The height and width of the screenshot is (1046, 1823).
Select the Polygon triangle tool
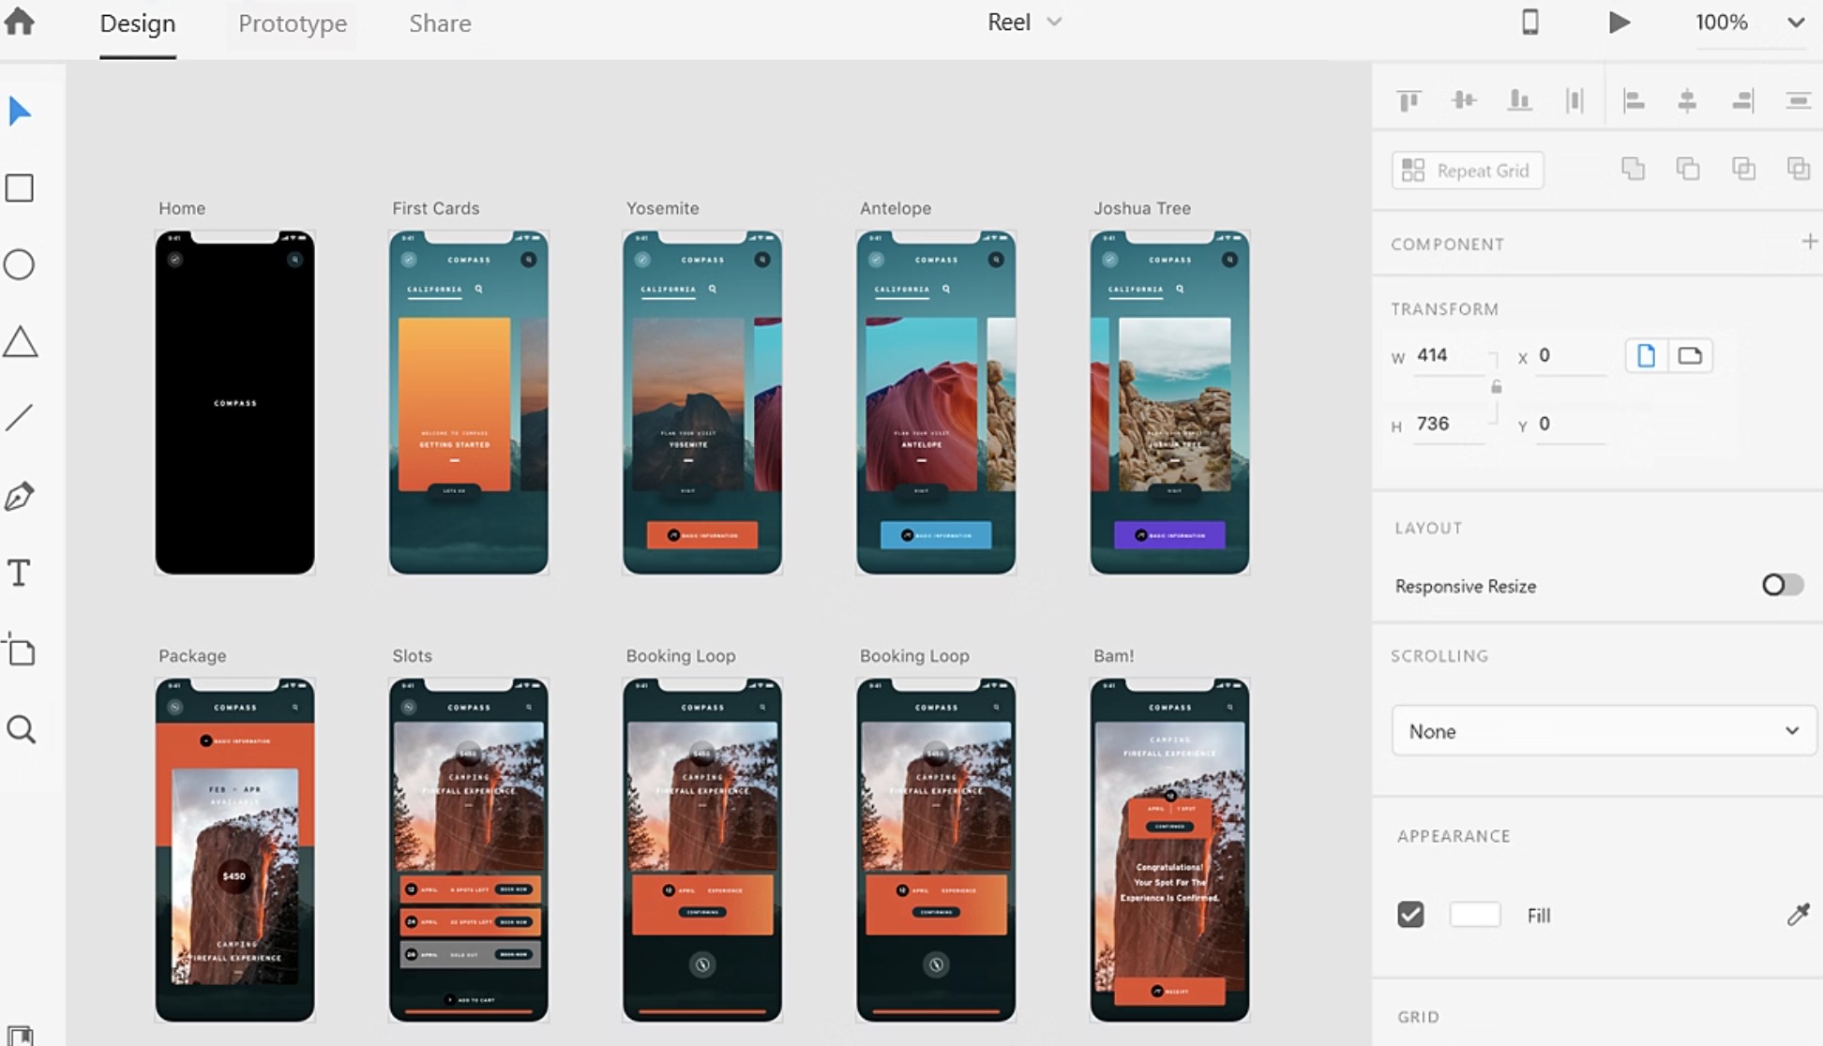click(x=20, y=342)
